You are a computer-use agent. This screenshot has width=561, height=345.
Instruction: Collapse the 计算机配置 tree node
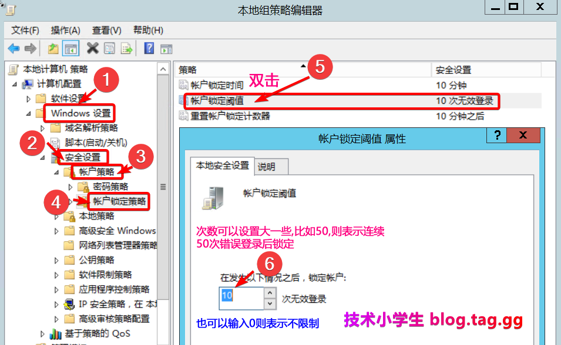click(14, 84)
